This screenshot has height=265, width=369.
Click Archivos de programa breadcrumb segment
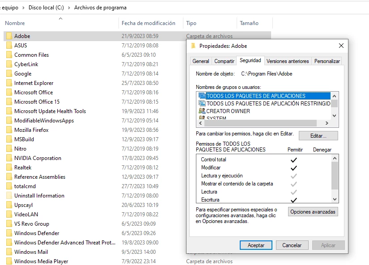(100, 8)
